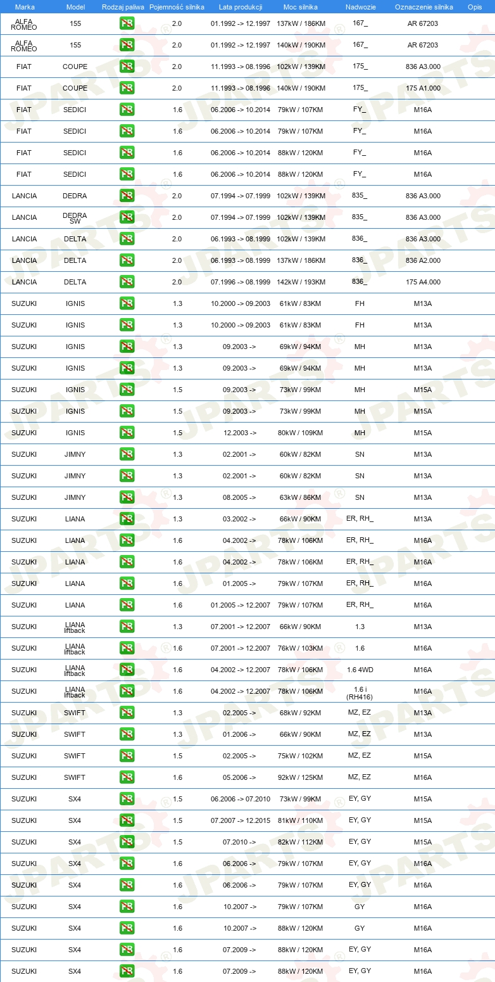
Task: Select engine code cell 175 A4.000
Action: [423, 282]
